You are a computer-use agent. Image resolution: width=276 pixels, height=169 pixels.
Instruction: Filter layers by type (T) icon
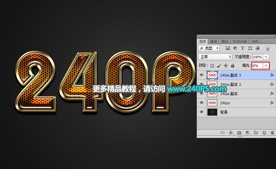243,48
